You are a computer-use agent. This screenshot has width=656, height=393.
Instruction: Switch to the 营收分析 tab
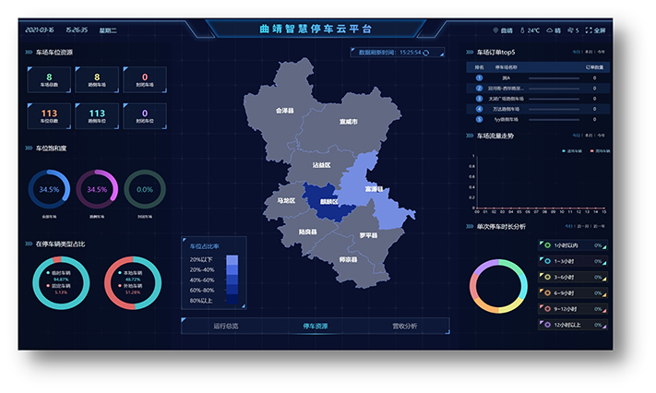point(404,326)
